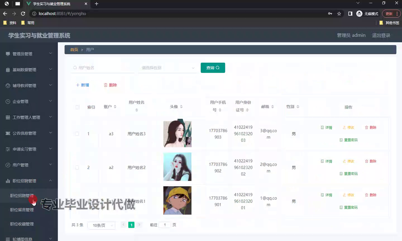
Task: Click 重置密码 for 用户姓名2
Action: [x=348, y=174]
